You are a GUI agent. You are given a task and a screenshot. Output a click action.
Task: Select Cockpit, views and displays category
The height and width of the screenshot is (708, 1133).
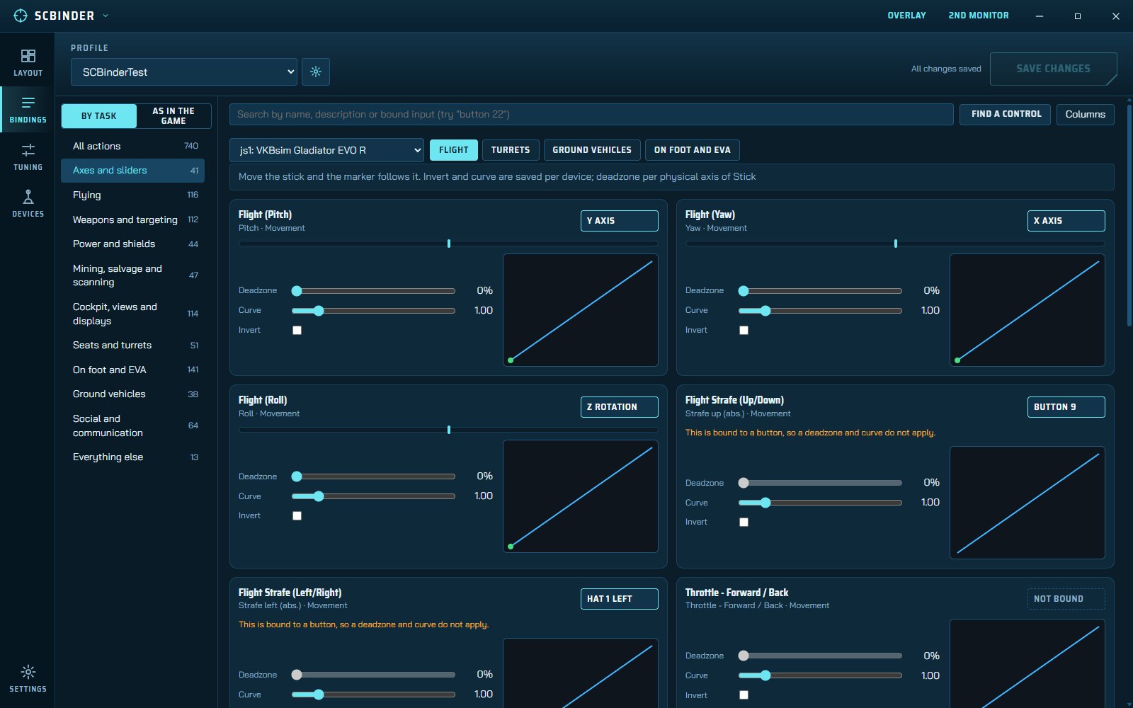(x=132, y=314)
